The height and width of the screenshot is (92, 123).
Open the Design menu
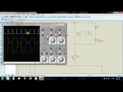[x=15, y=15]
